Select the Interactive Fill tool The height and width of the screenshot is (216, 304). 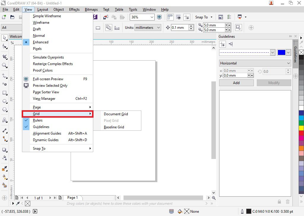4,177
